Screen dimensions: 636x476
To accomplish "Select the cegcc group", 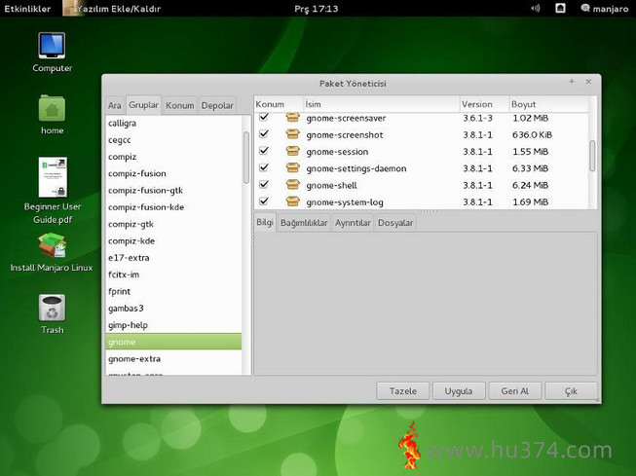I will coord(173,140).
